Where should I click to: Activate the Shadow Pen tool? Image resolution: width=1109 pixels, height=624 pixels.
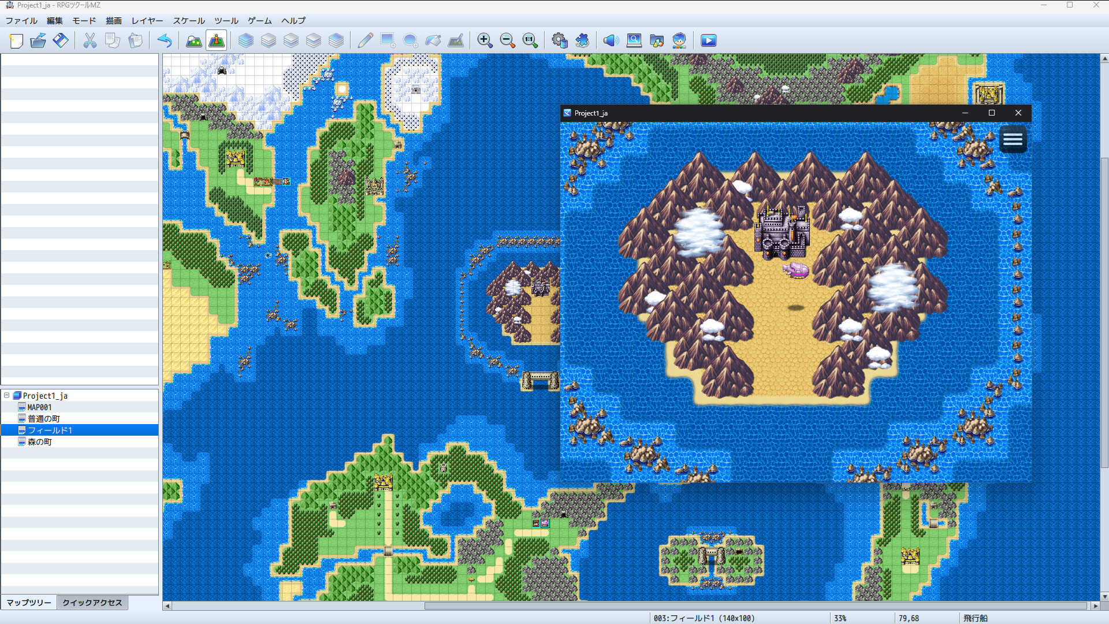[x=456, y=40]
